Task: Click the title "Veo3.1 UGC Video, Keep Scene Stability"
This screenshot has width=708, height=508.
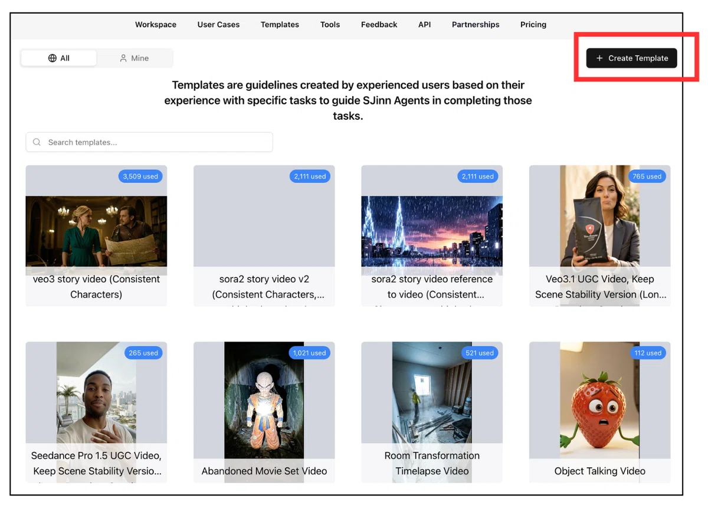Action: point(599,287)
